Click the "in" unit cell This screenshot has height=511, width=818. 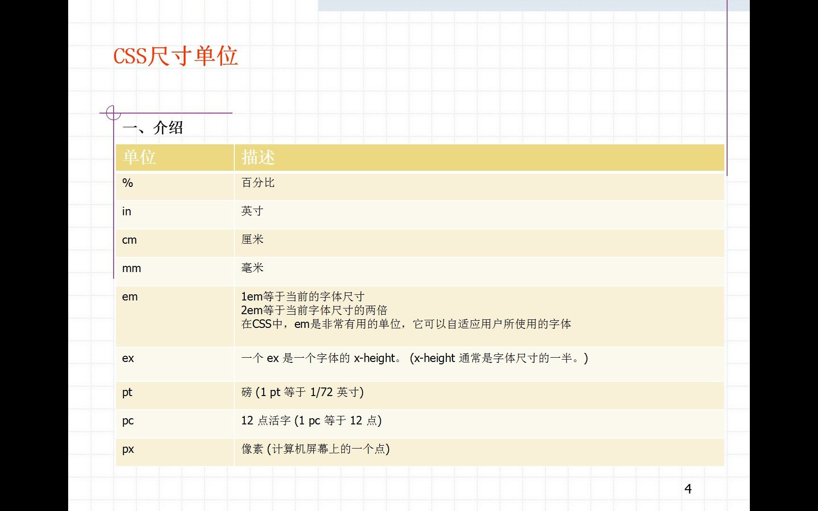coord(175,214)
